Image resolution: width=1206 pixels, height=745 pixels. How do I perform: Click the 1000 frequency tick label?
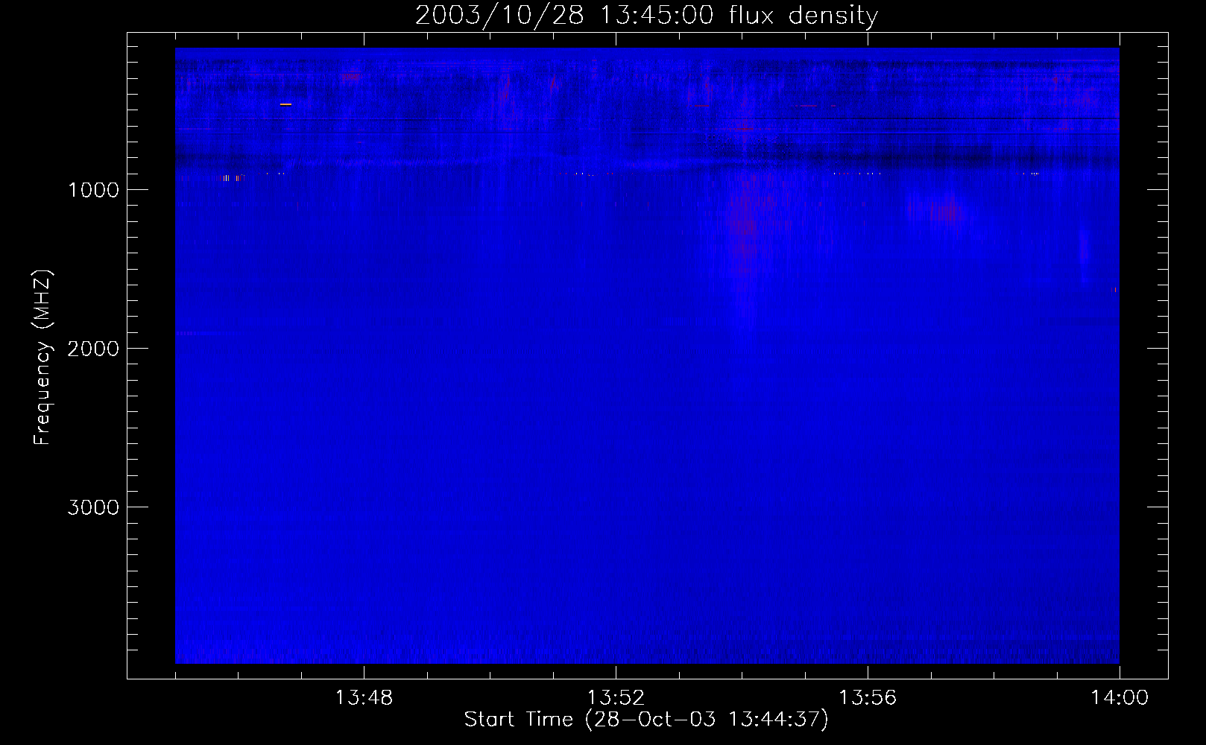[93, 190]
